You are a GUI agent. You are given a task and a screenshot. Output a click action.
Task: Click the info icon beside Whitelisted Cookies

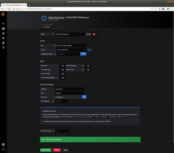coord(55,54)
